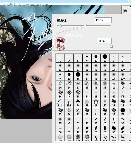Choose the curved stroke 112 brush
This screenshot has width=131, height=143.
click(x=60, y=103)
